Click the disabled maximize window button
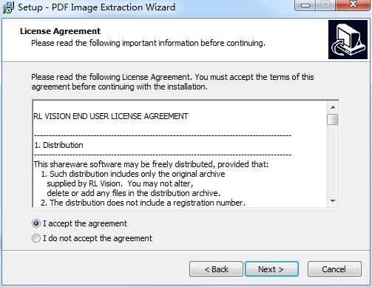 point(325,5)
